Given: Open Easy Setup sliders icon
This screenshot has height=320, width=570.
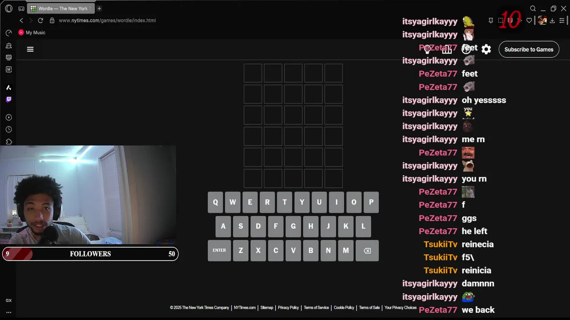Looking at the screenshot, I should (562, 20).
